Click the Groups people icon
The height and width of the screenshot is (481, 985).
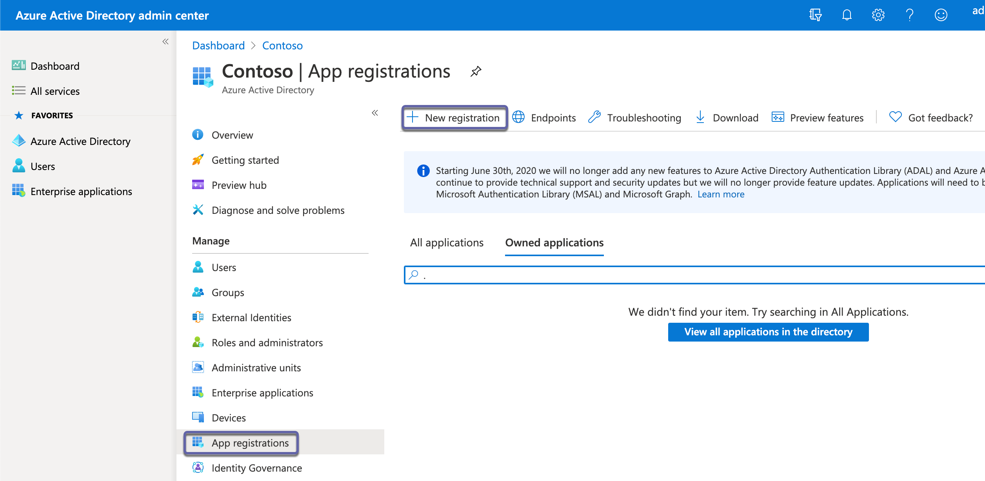198,292
